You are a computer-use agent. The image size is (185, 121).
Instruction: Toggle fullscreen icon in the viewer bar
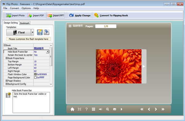(80, 109)
